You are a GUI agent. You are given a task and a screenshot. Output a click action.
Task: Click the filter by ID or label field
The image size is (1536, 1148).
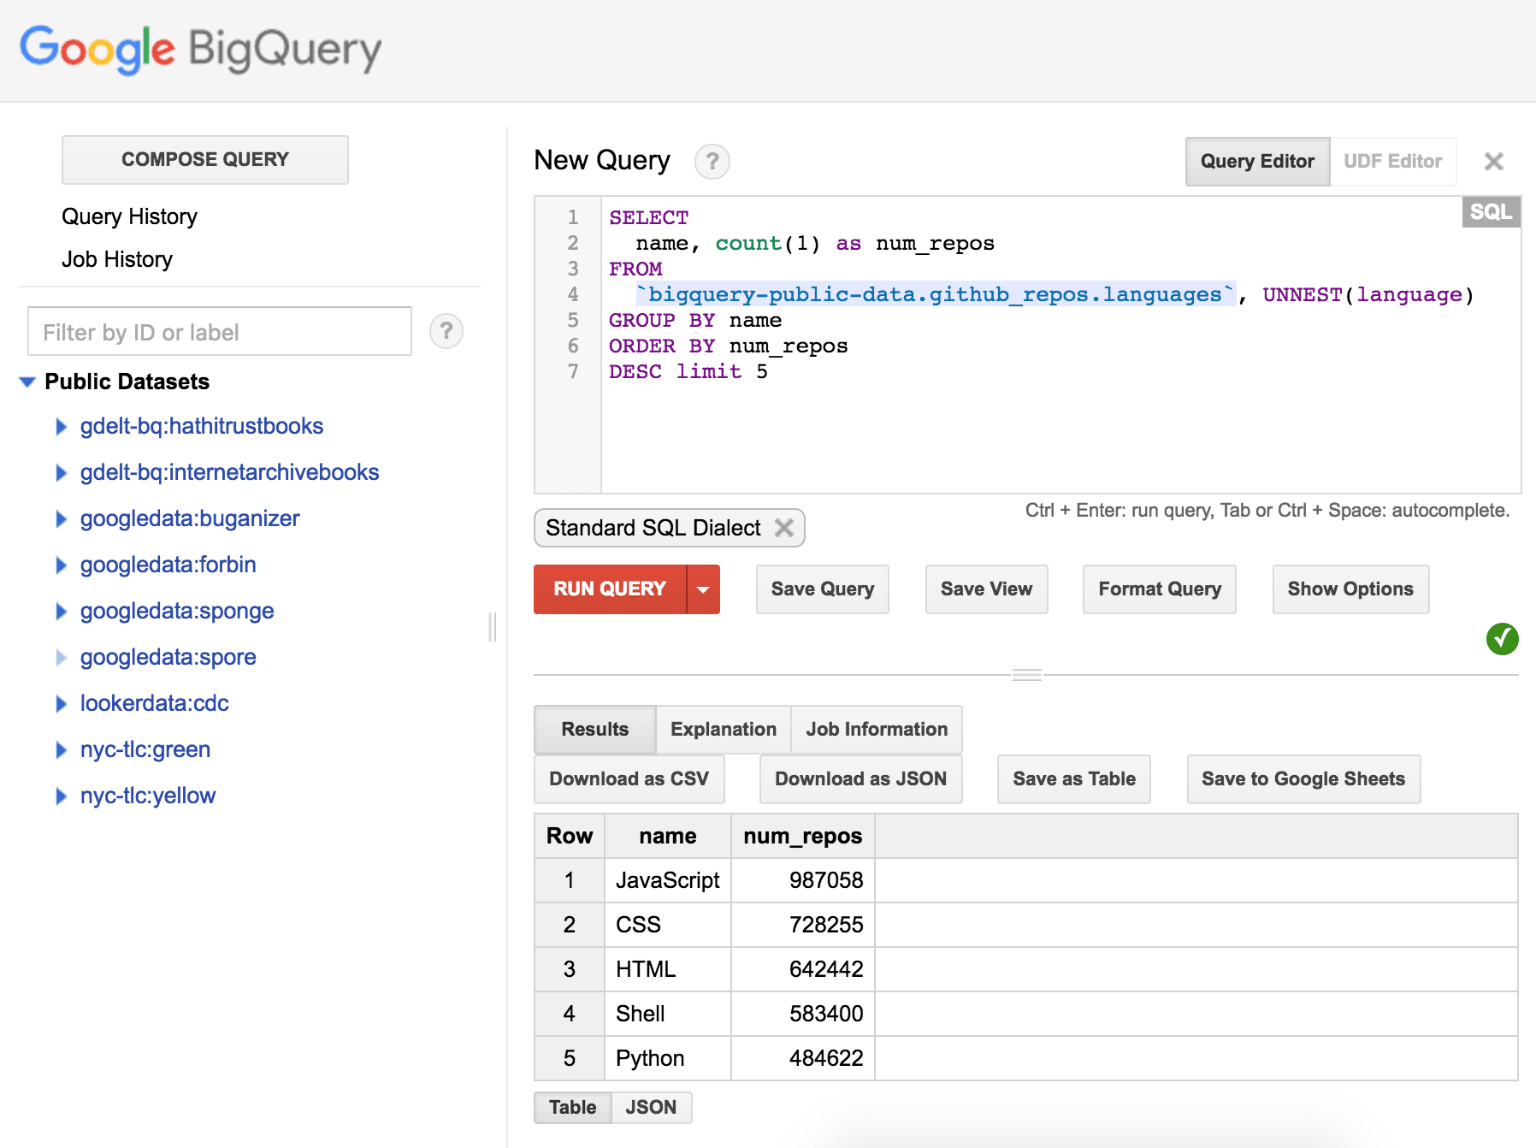coord(218,331)
